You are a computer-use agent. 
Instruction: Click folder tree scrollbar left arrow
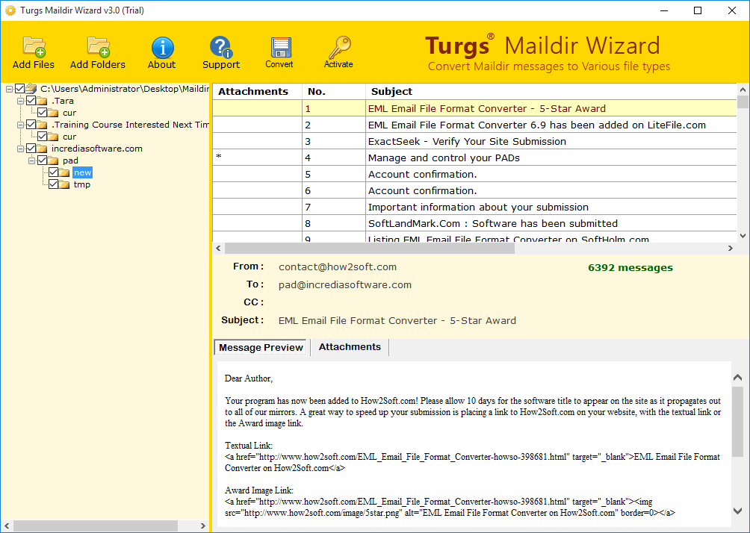[x=7, y=526]
